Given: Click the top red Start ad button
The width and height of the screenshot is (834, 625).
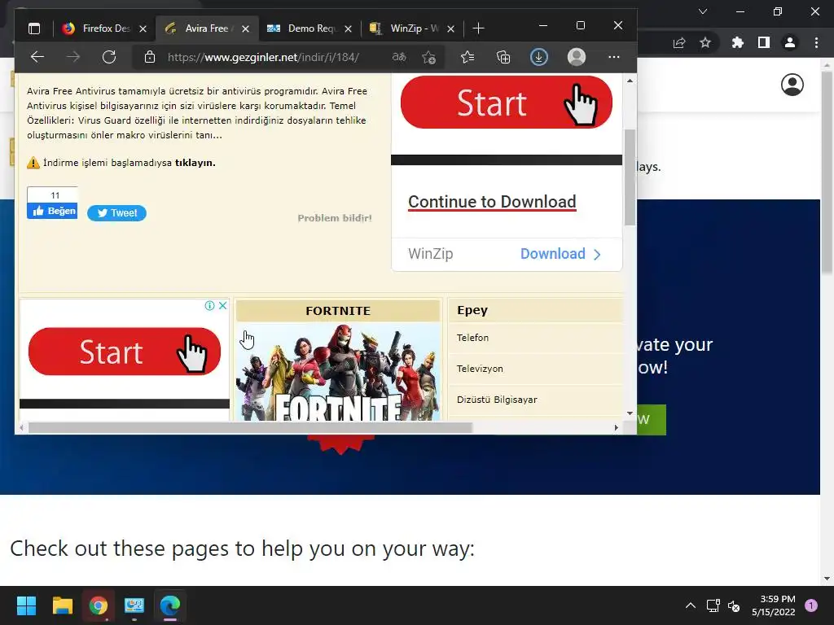Looking at the screenshot, I should click(507, 102).
